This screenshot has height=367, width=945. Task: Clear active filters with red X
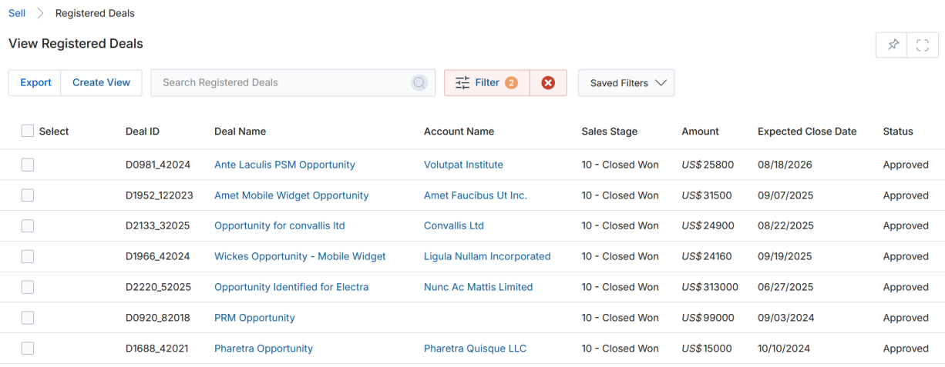548,83
